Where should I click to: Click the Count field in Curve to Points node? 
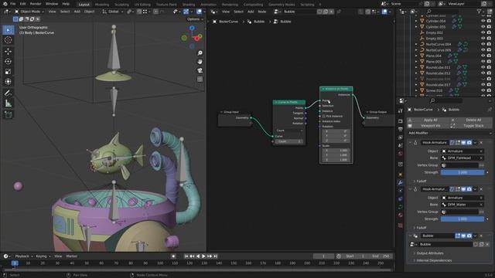tap(288, 141)
